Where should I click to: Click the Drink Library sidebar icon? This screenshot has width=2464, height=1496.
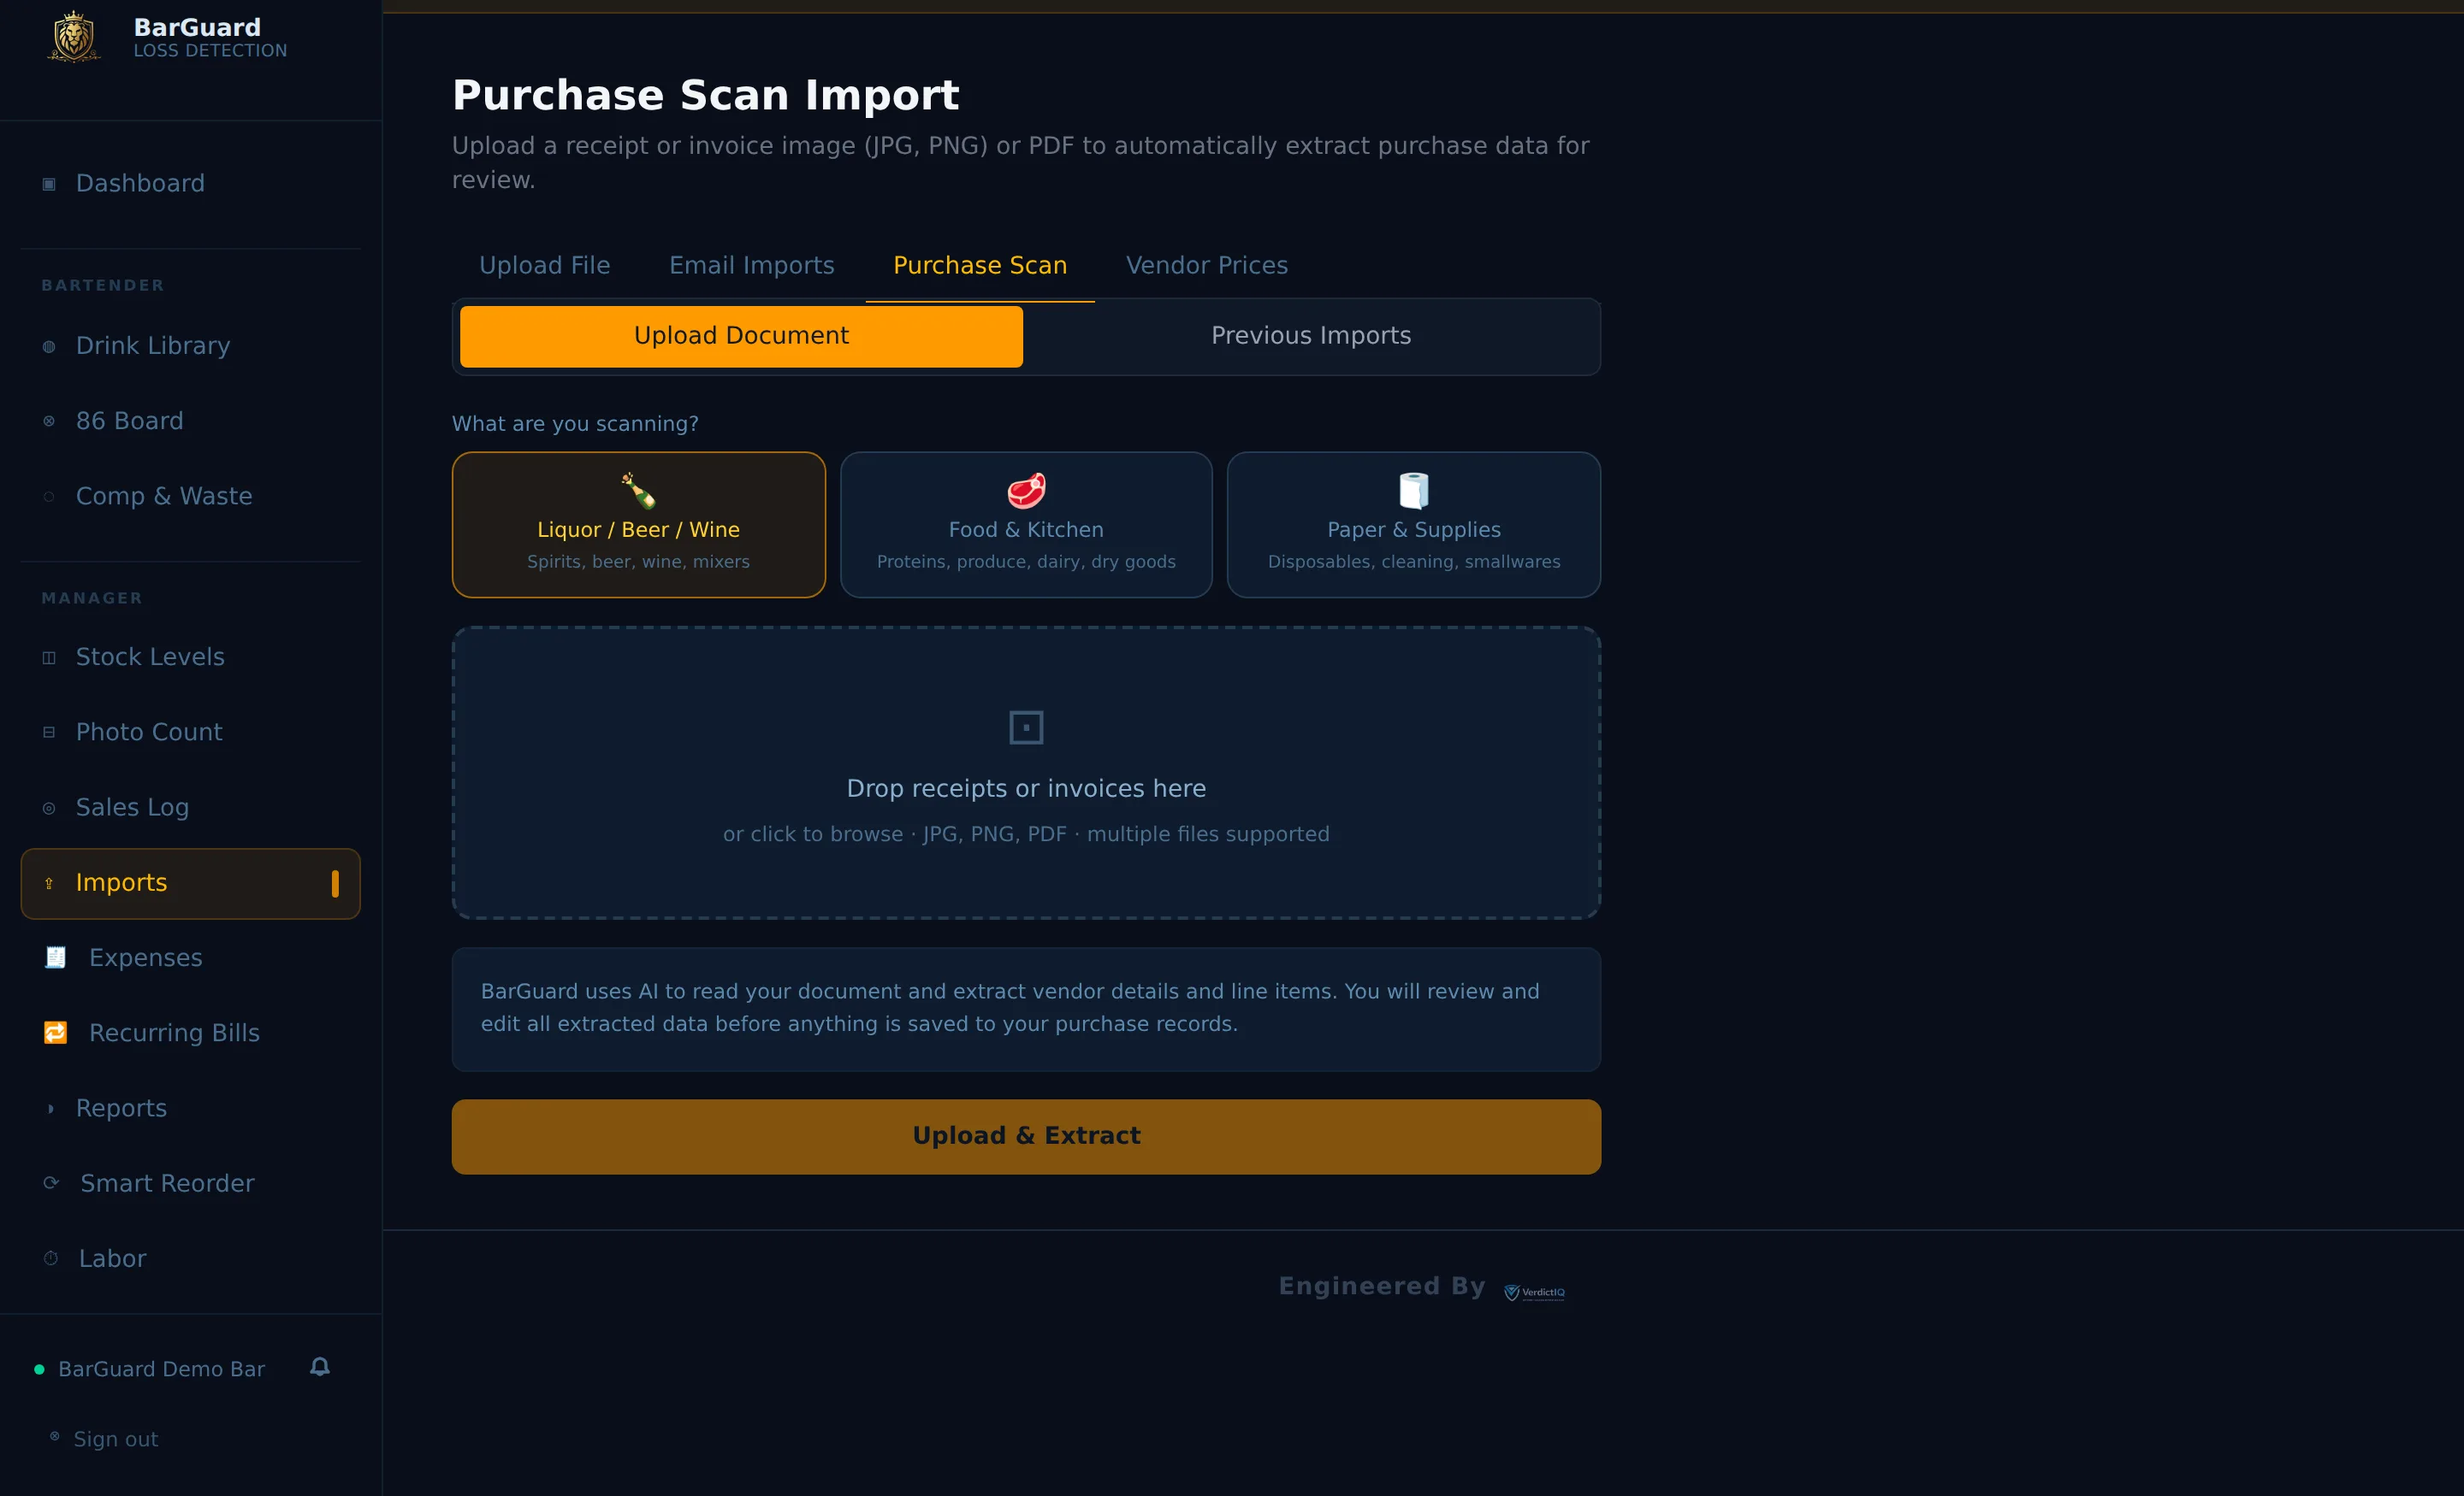pyautogui.click(x=49, y=347)
